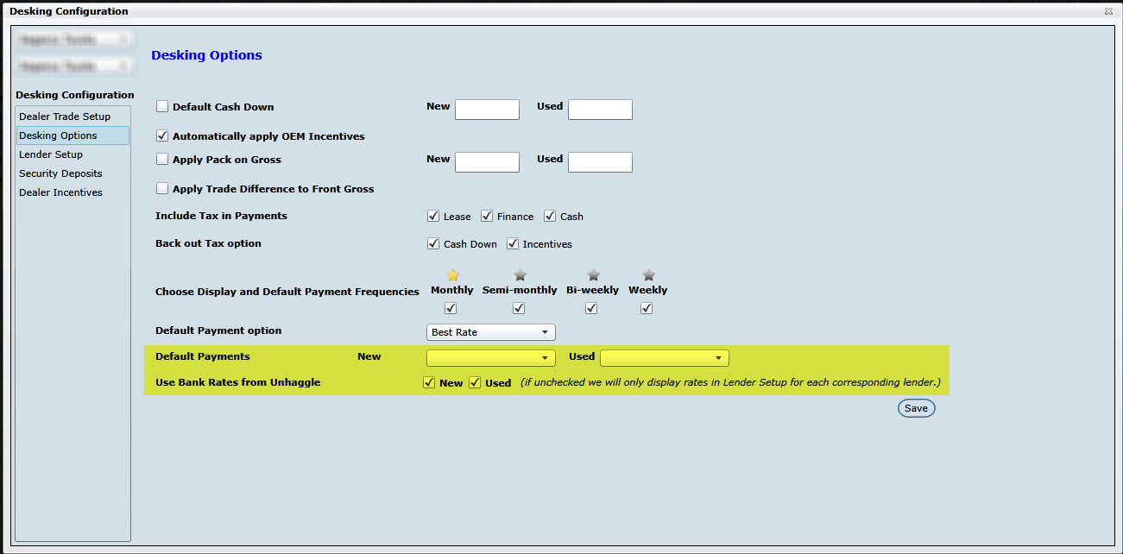Click the Apply Pack on Gross Used field
The image size is (1123, 554).
point(600,162)
